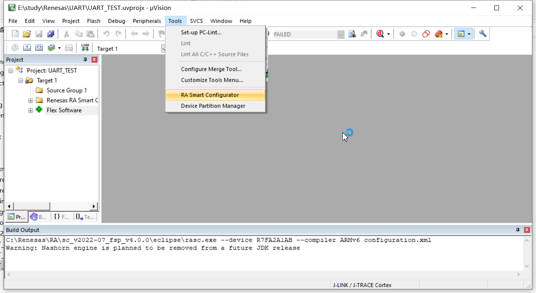Collapse the Target 1 tree node
Image resolution: width=536 pixels, height=293 pixels.
pyautogui.click(x=21, y=81)
